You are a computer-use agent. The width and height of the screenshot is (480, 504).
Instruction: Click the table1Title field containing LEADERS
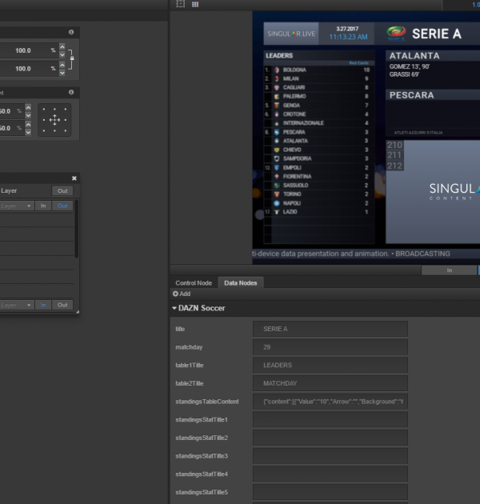point(330,365)
